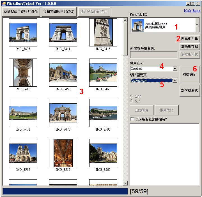
Task: Click the 相片取代 button
Action: pyautogui.click(x=167, y=110)
